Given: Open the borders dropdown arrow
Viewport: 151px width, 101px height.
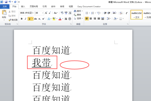Looking at the screenshot, I should tap(123, 19).
